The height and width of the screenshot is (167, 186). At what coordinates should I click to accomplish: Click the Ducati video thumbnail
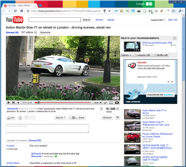(132, 47)
